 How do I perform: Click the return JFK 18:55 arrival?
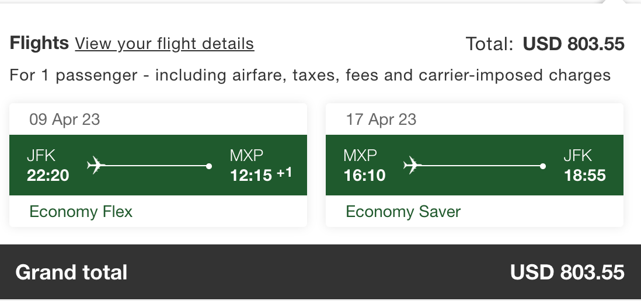(x=584, y=166)
